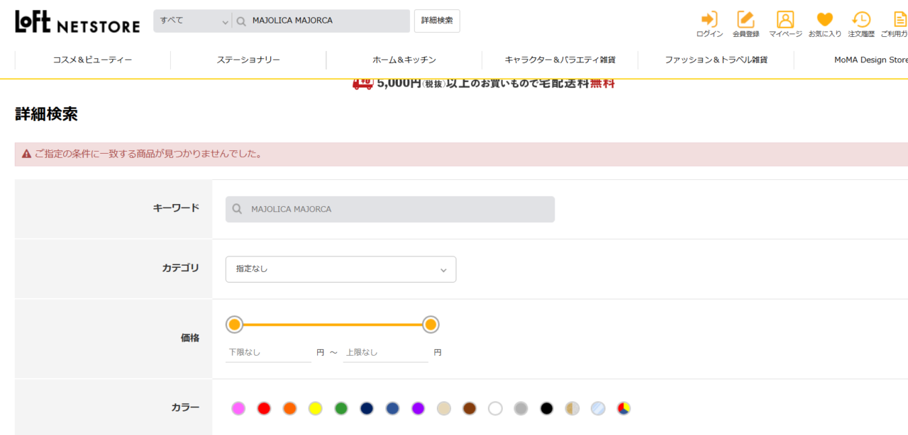The width and height of the screenshot is (908, 435).
Task: Open ファッション＆トラベル雑貨 menu
Action: point(716,60)
